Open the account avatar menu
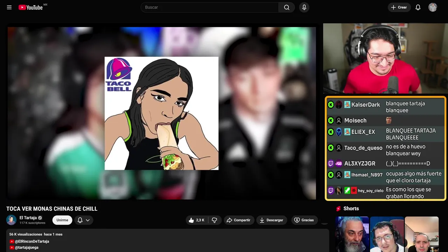Image resolution: width=448 pixels, height=252 pixels. tap(433, 7)
